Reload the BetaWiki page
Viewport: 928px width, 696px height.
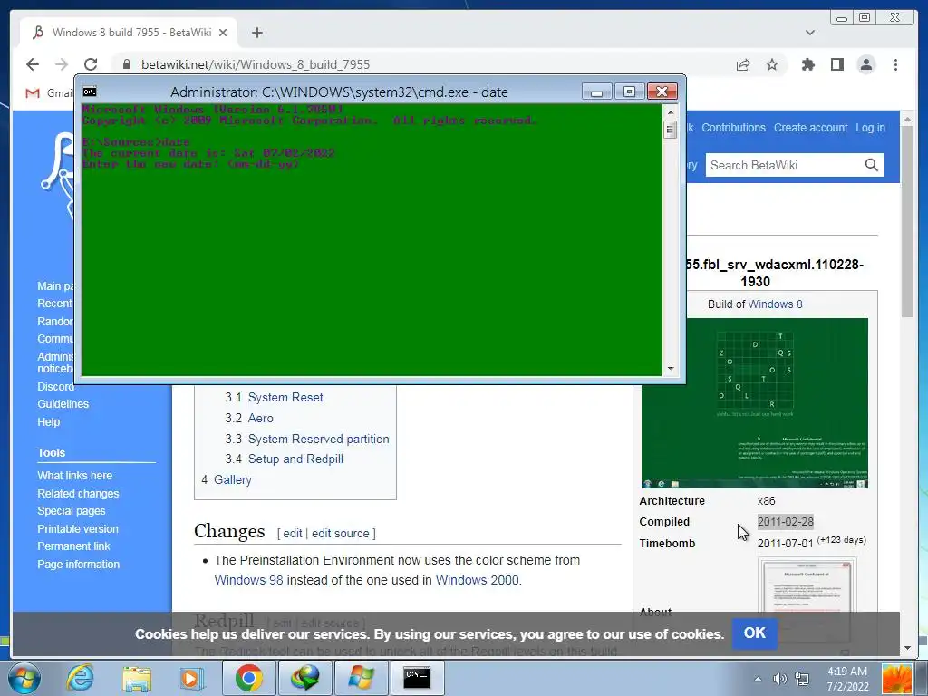coord(91,64)
